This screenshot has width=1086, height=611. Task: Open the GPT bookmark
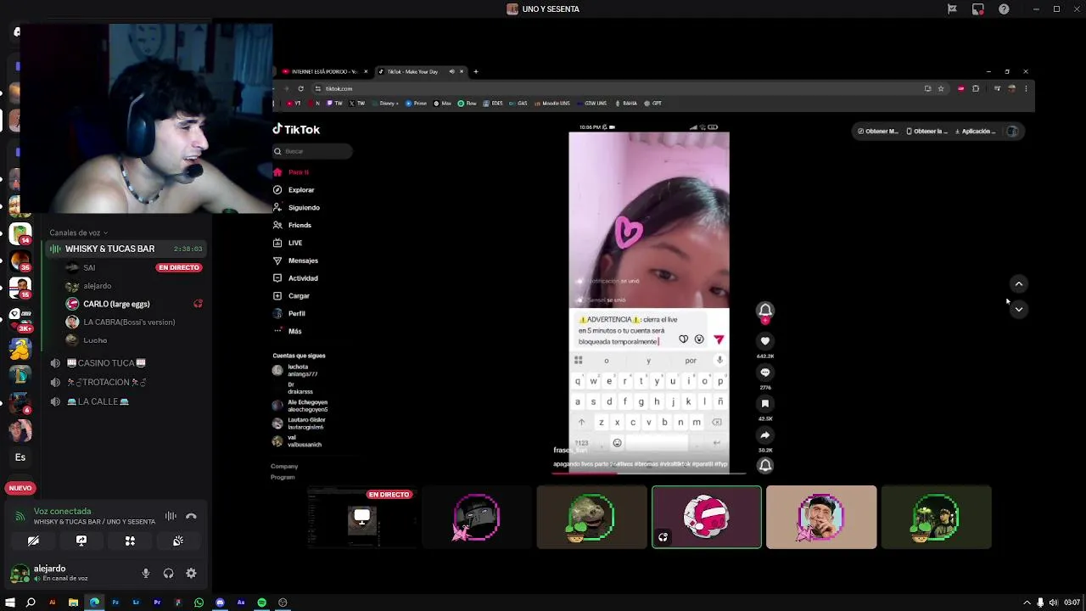pyautogui.click(x=652, y=104)
